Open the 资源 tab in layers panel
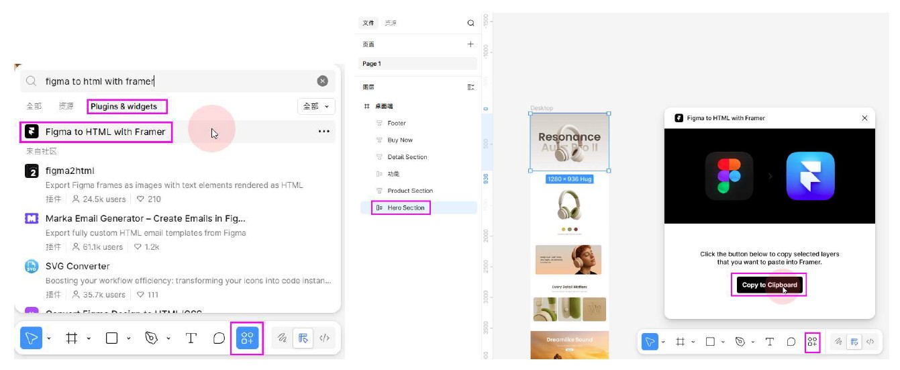 point(390,23)
